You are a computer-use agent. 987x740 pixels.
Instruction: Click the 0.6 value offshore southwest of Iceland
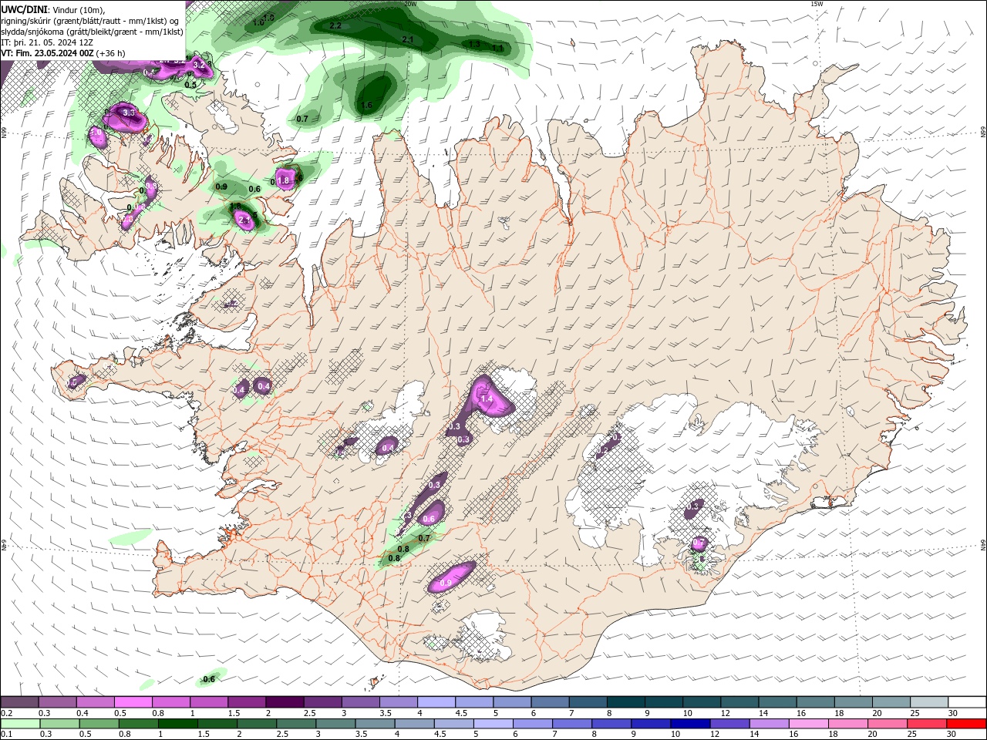coord(209,679)
